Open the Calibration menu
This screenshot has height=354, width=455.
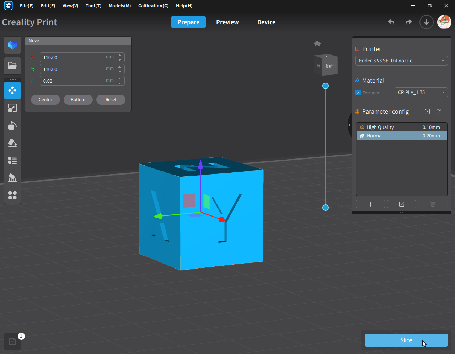pyautogui.click(x=154, y=6)
